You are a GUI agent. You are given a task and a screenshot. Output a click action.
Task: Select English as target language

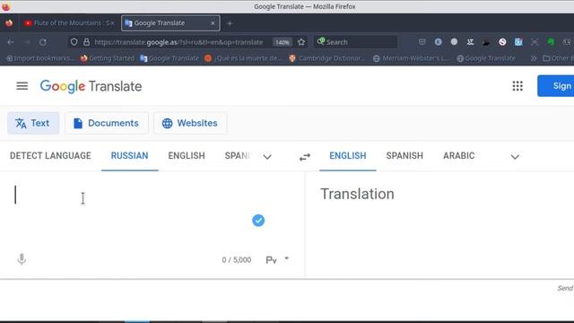point(348,155)
